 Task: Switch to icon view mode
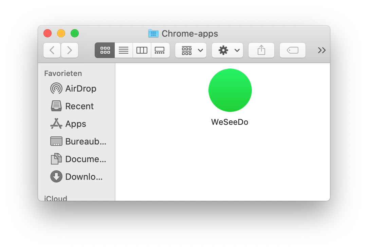pyautogui.click(x=105, y=50)
